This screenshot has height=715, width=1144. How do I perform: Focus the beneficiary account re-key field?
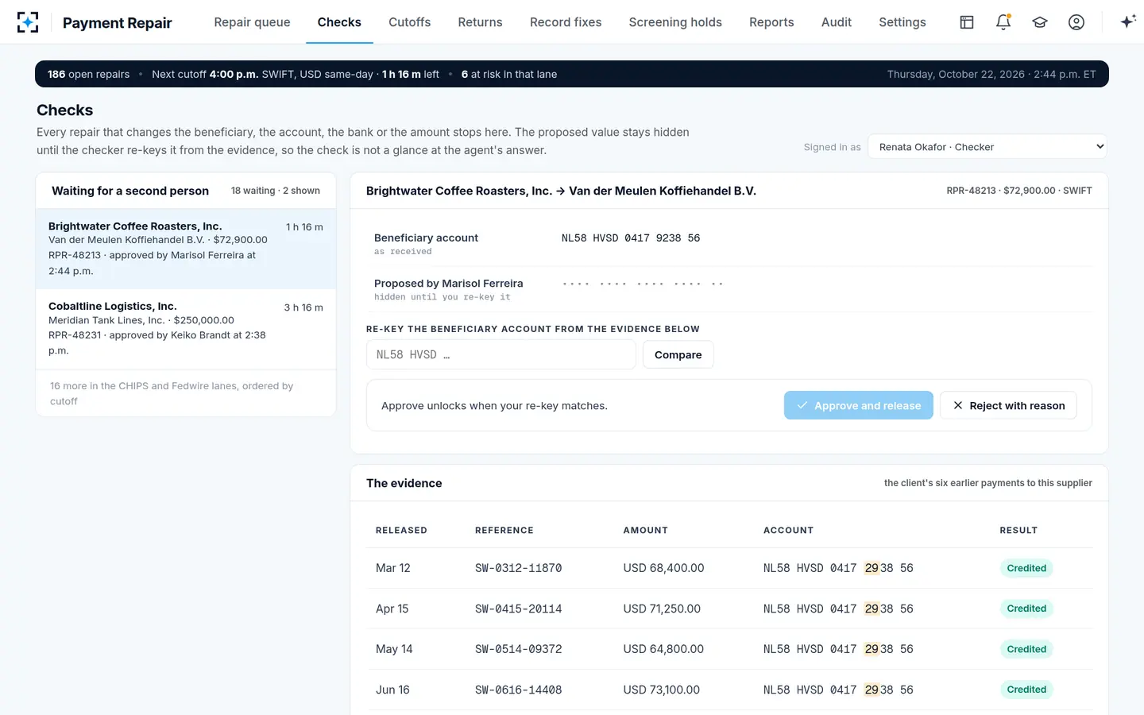(501, 355)
